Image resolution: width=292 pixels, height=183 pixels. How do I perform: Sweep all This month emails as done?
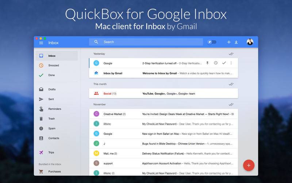[x=231, y=84]
